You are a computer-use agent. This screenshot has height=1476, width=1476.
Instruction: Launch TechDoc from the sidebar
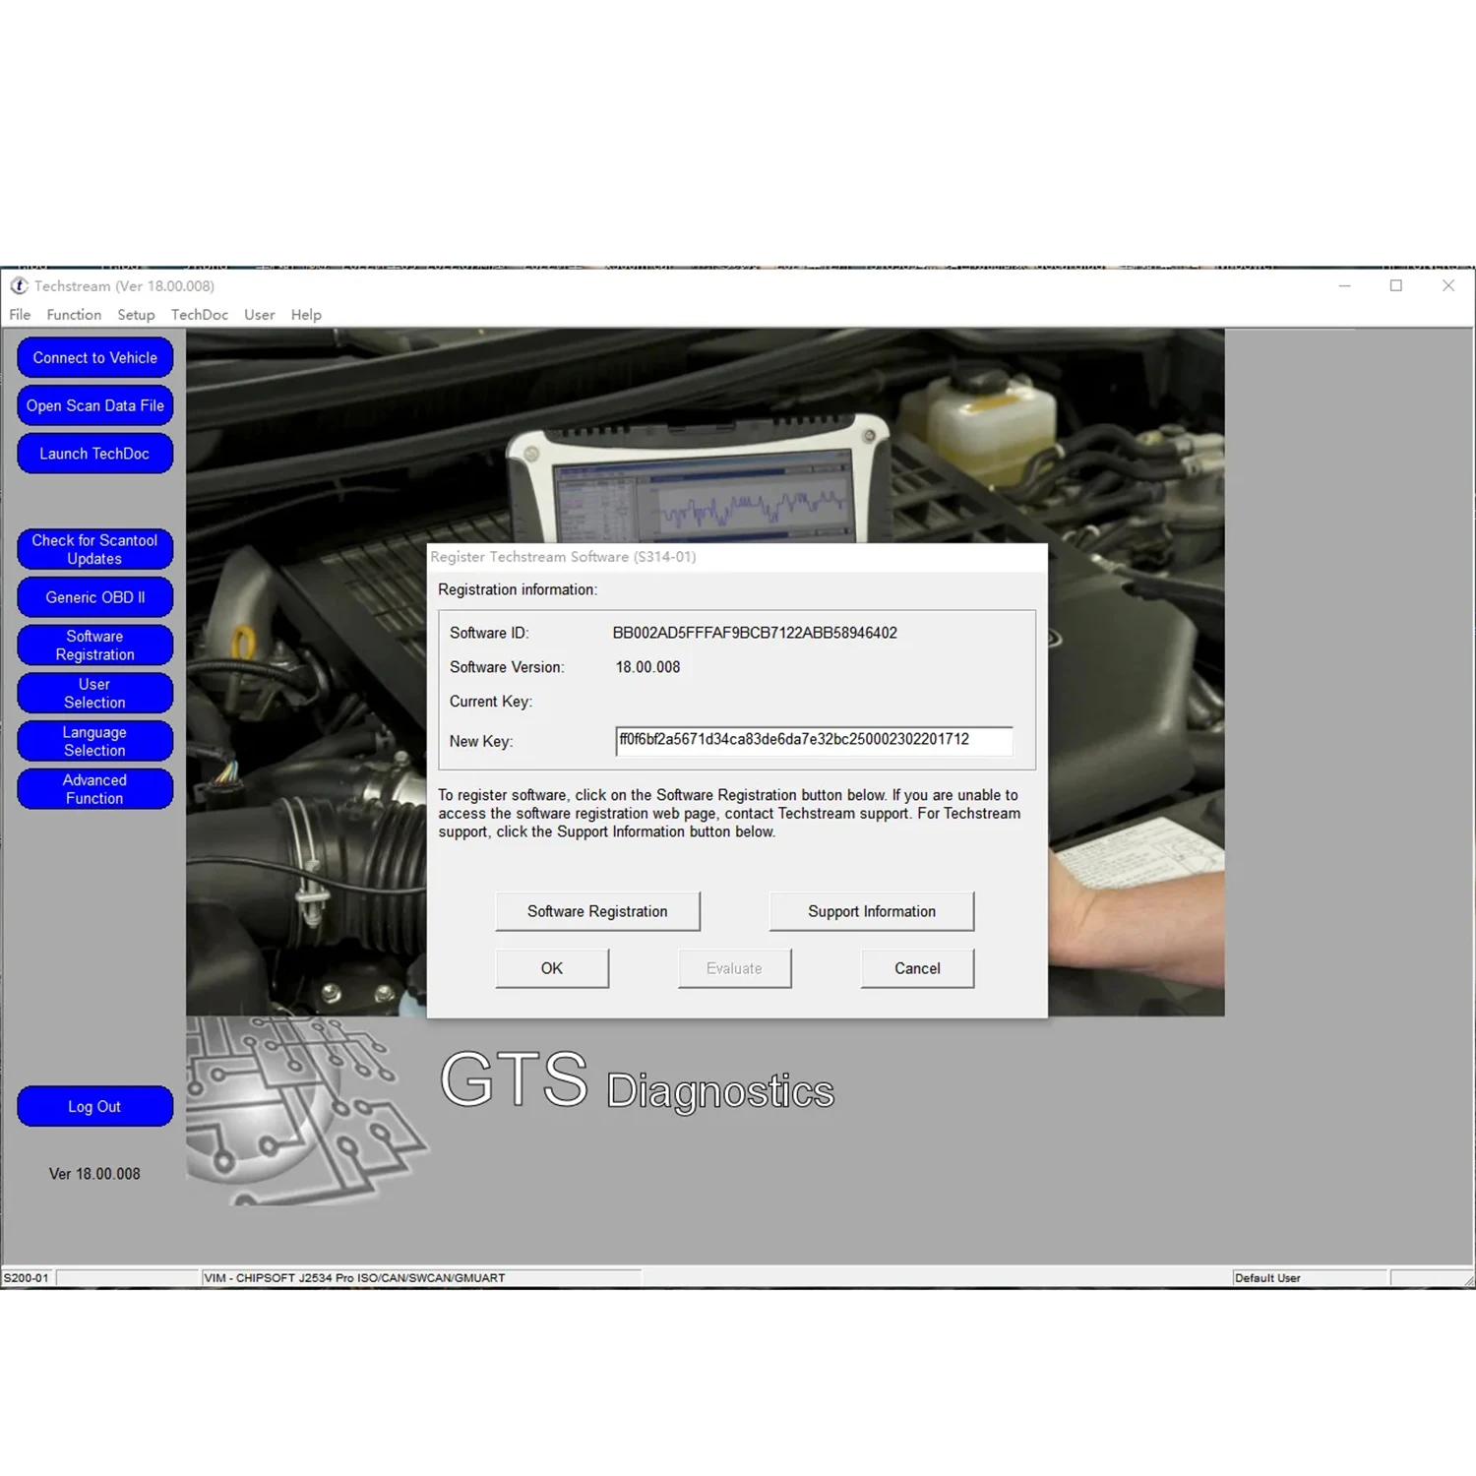coord(95,454)
